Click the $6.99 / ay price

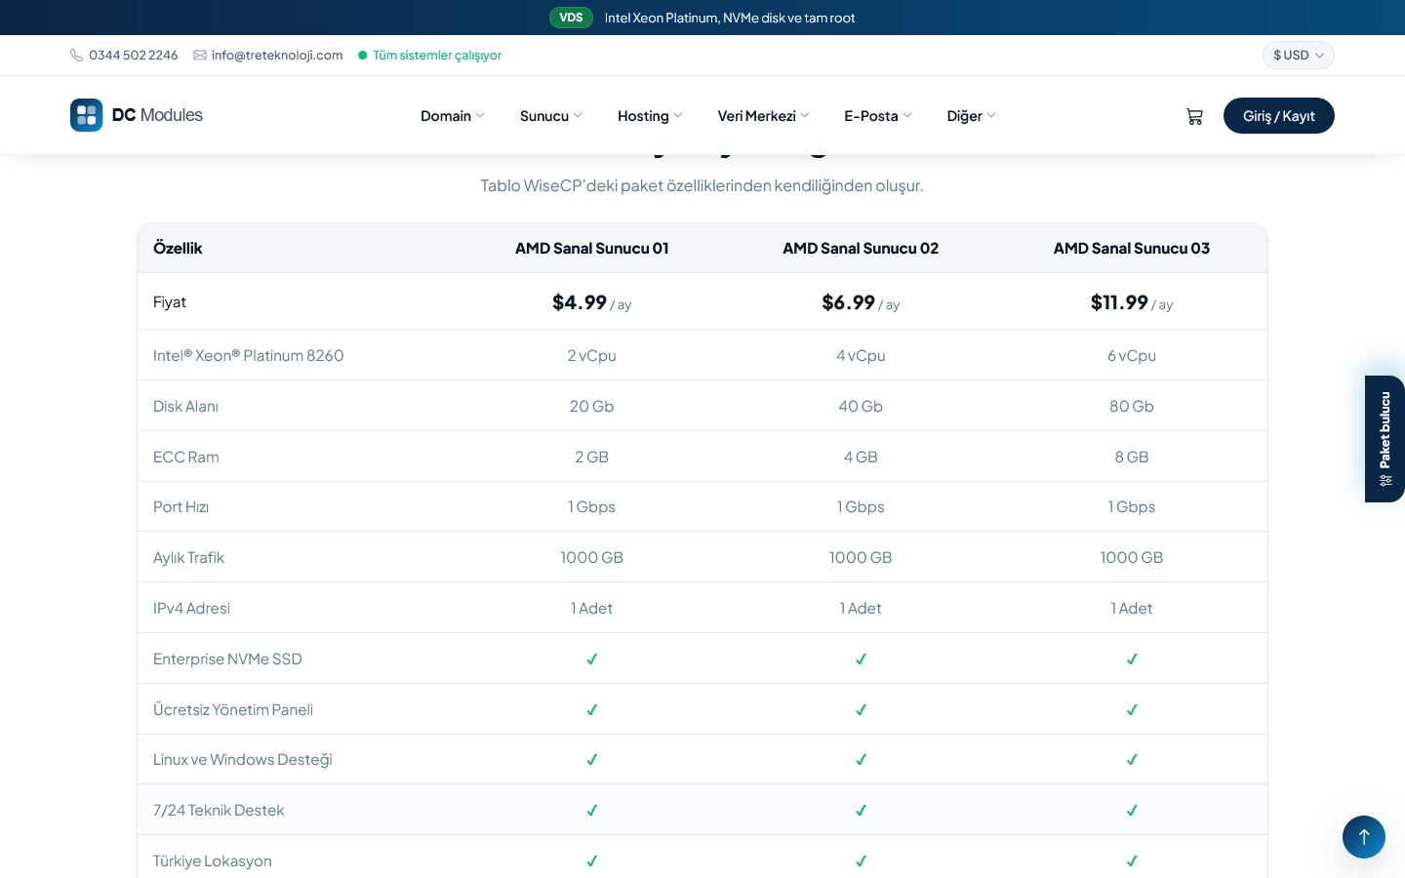pos(861,302)
